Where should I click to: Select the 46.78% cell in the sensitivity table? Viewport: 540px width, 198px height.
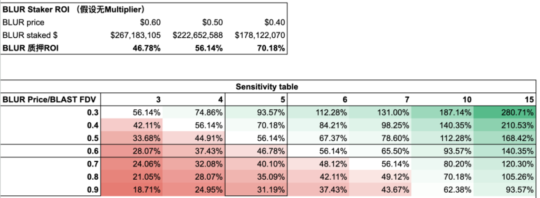tap(256, 151)
